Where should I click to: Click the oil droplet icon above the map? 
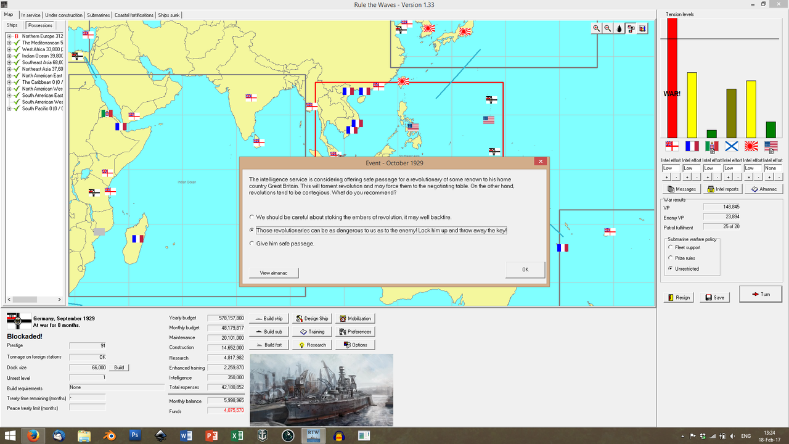(x=618, y=28)
